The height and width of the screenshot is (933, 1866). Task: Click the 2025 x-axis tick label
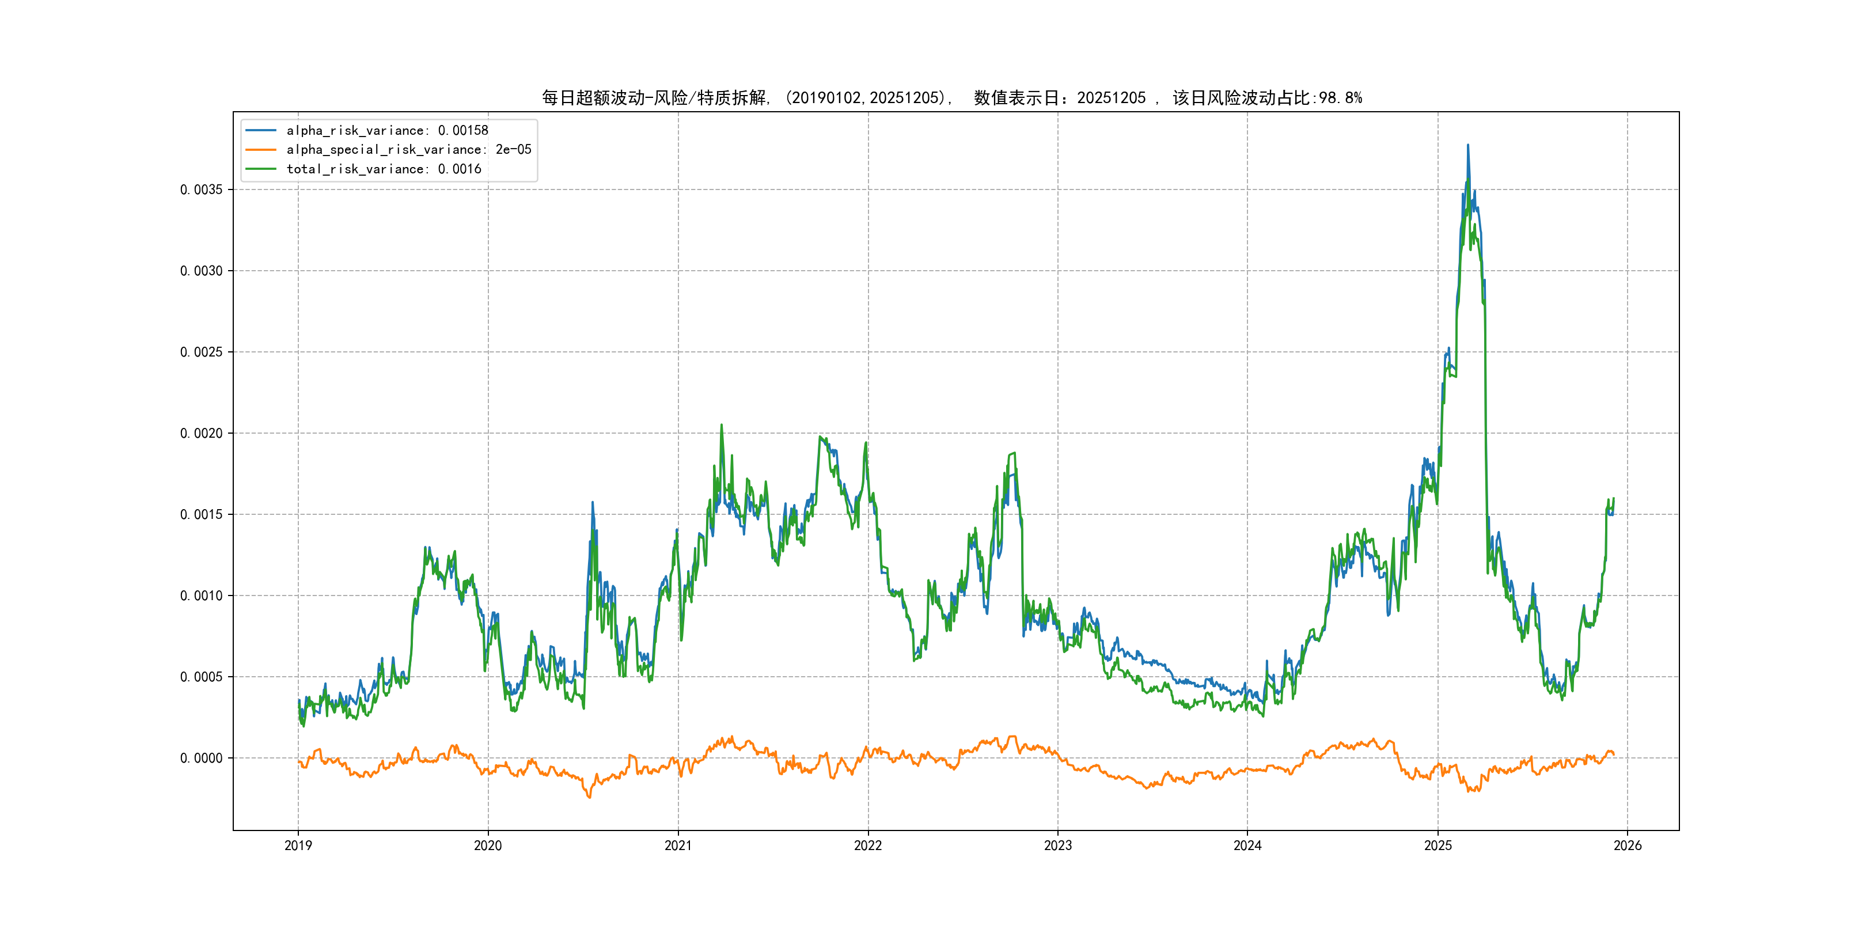pyautogui.click(x=1438, y=845)
